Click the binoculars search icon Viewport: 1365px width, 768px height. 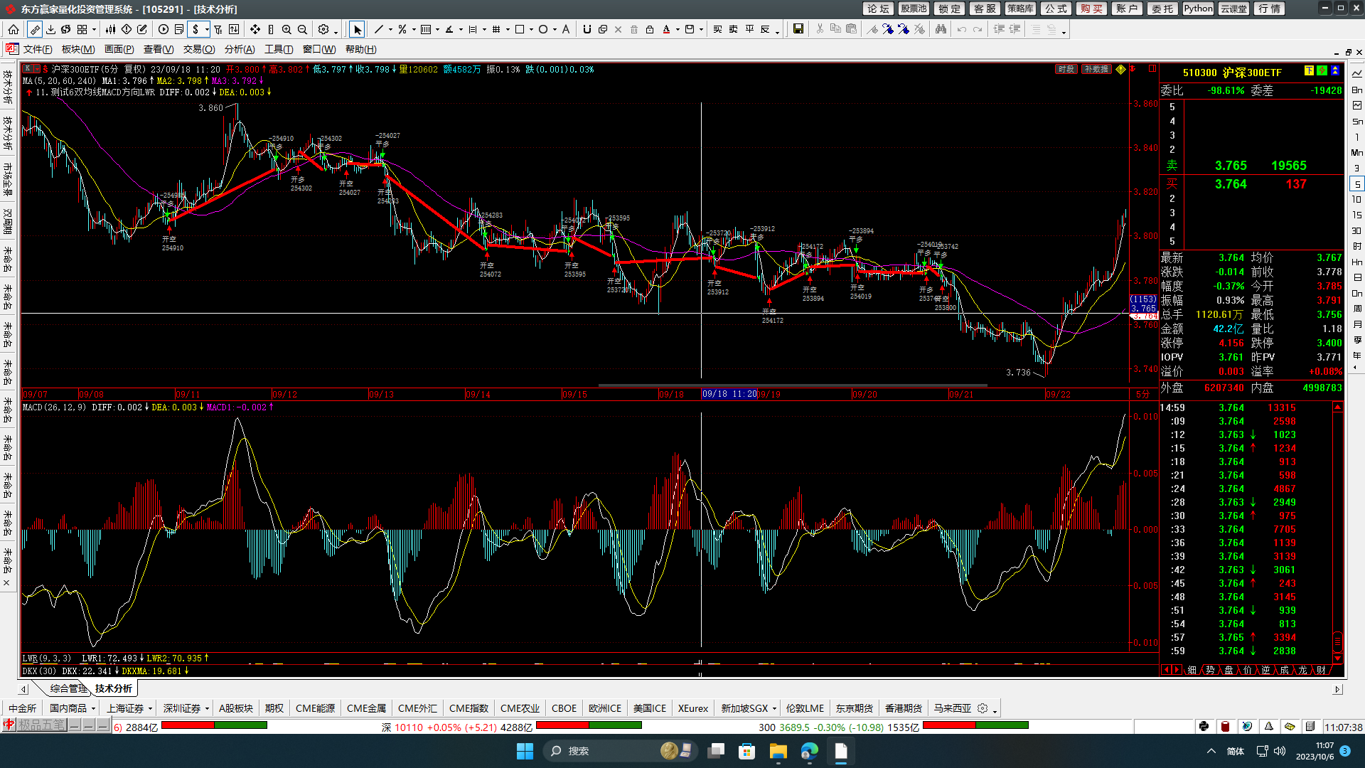pos(941,29)
